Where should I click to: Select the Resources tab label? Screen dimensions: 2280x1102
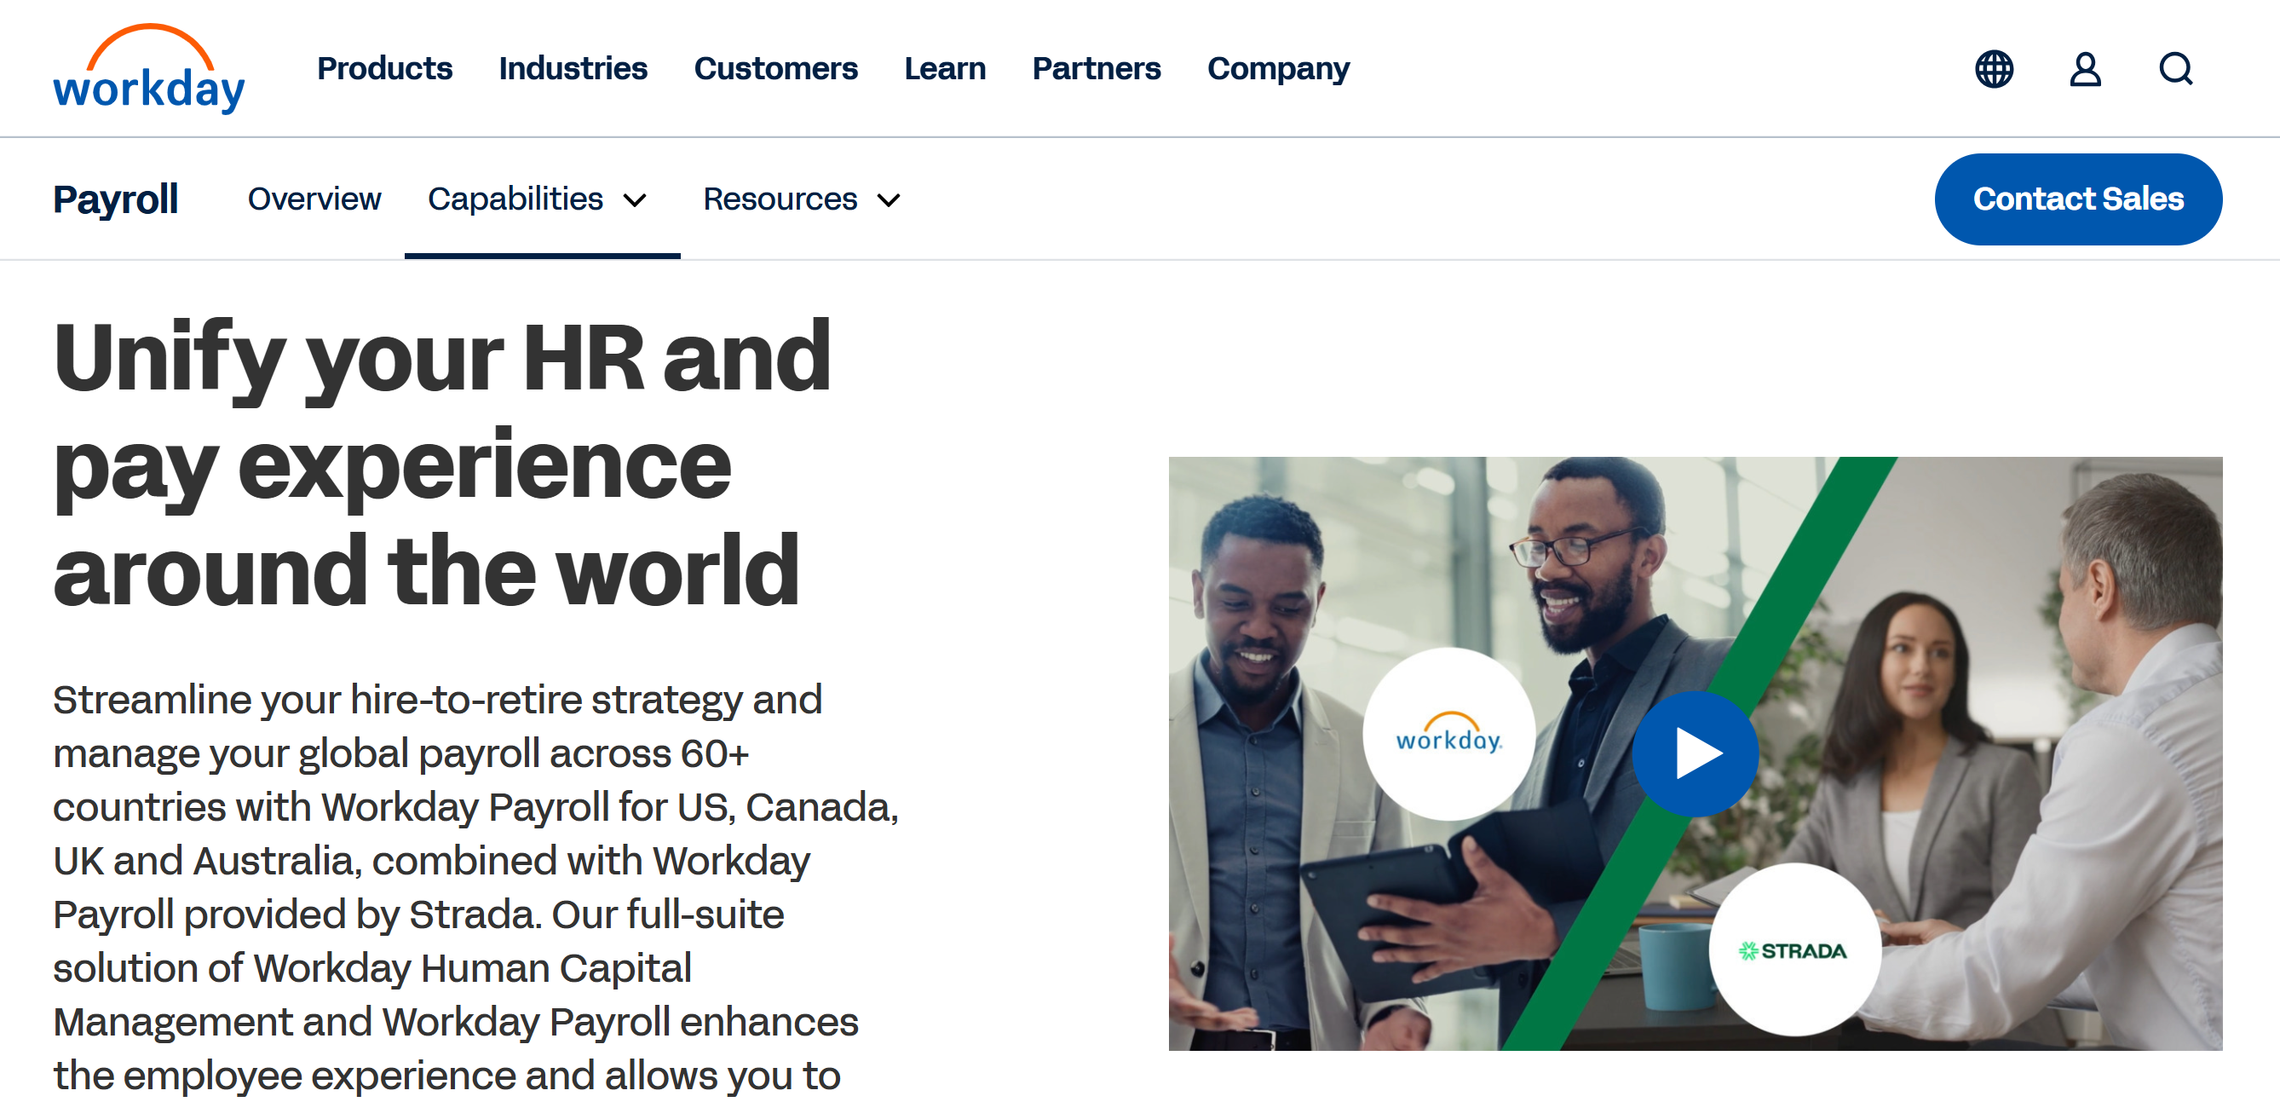point(780,199)
